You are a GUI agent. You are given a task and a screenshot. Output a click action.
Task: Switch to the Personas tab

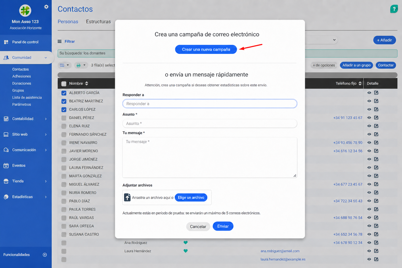(x=68, y=22)
